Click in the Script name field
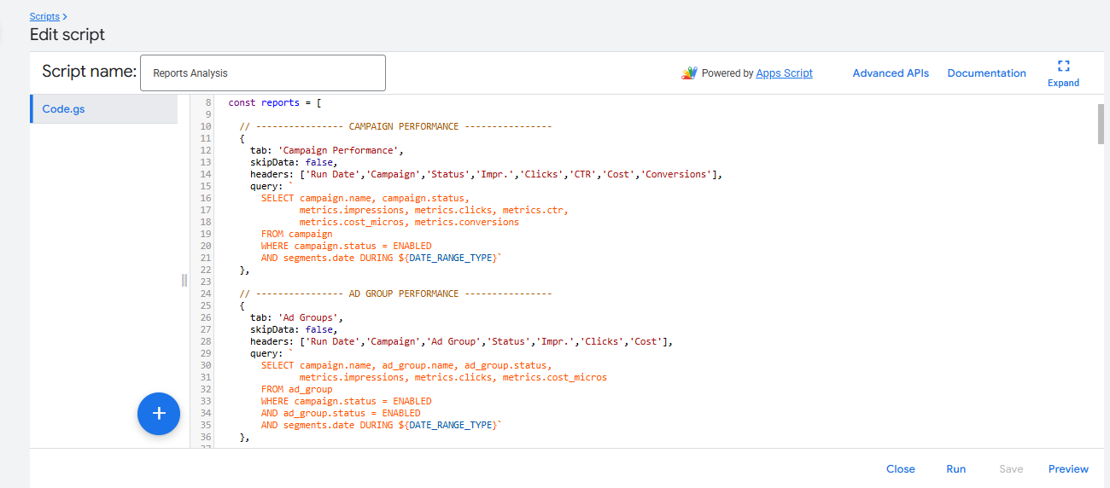Viewport: 1110px width, 488px height. click(262, 73)
